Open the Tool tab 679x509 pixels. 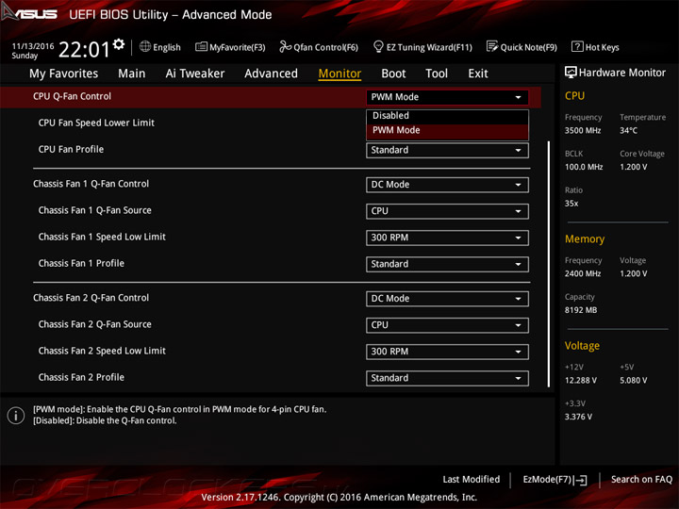[x=437, y=74]
